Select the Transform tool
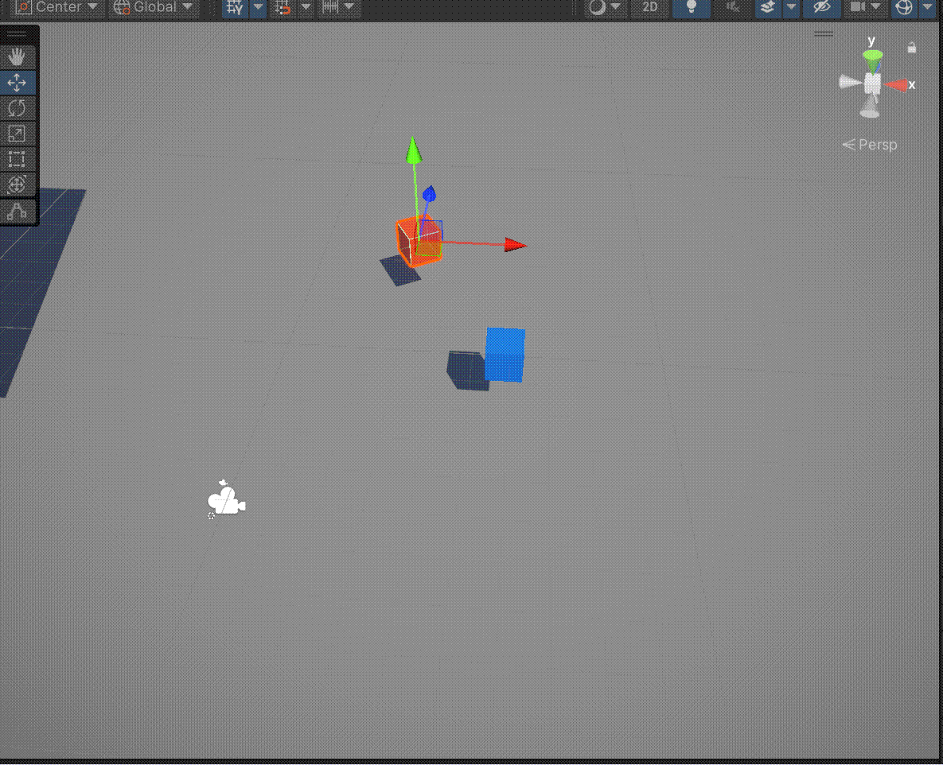Screen dimensions: 943x765 pyautogui.click(x=17, y=184)
